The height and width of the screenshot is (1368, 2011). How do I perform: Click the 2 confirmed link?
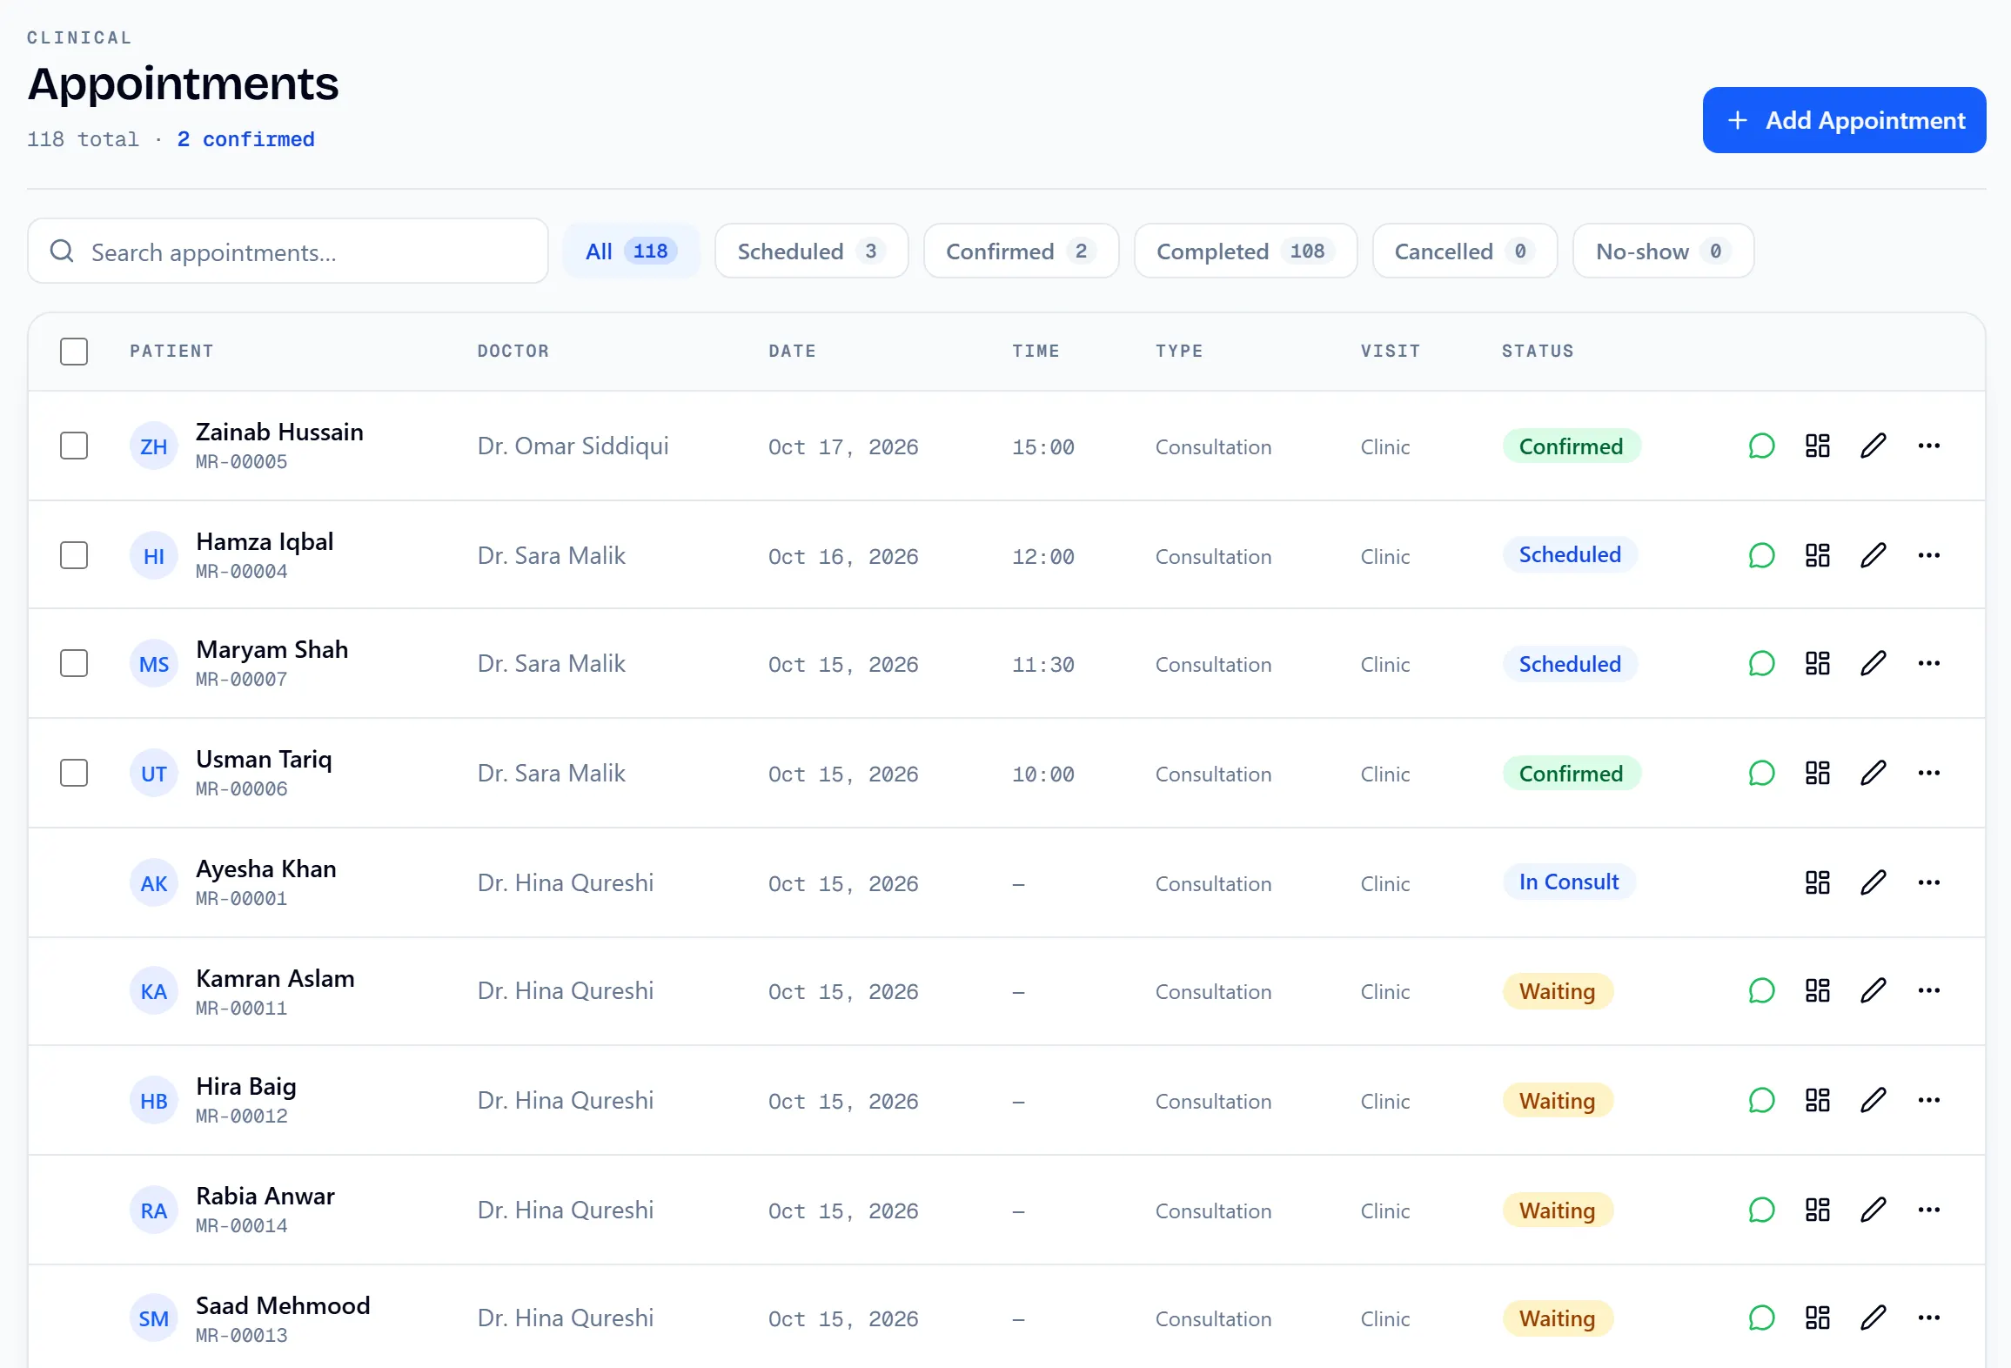(x=245, y=139)
